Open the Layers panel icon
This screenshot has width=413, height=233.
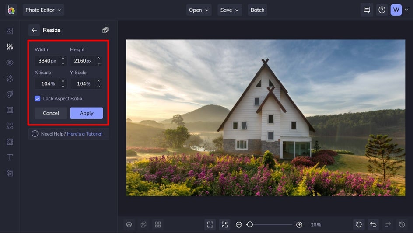click(x=129, y=224)
